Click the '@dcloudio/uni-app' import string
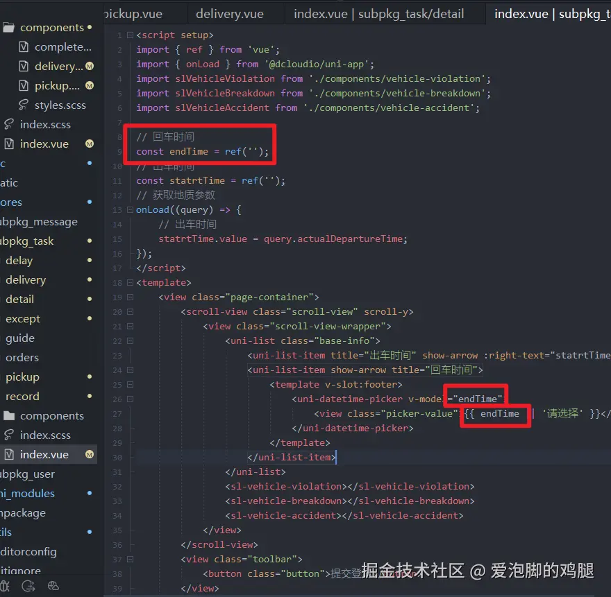 (317, 64)
